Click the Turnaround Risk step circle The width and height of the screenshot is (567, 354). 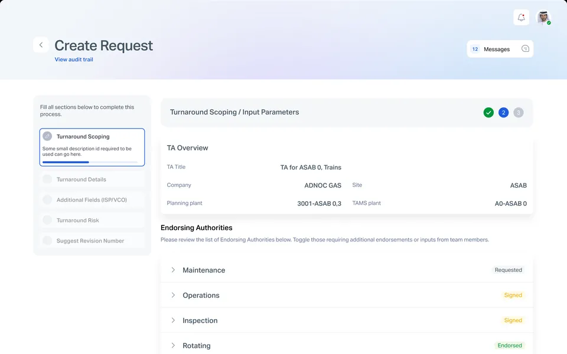point(47,220)
